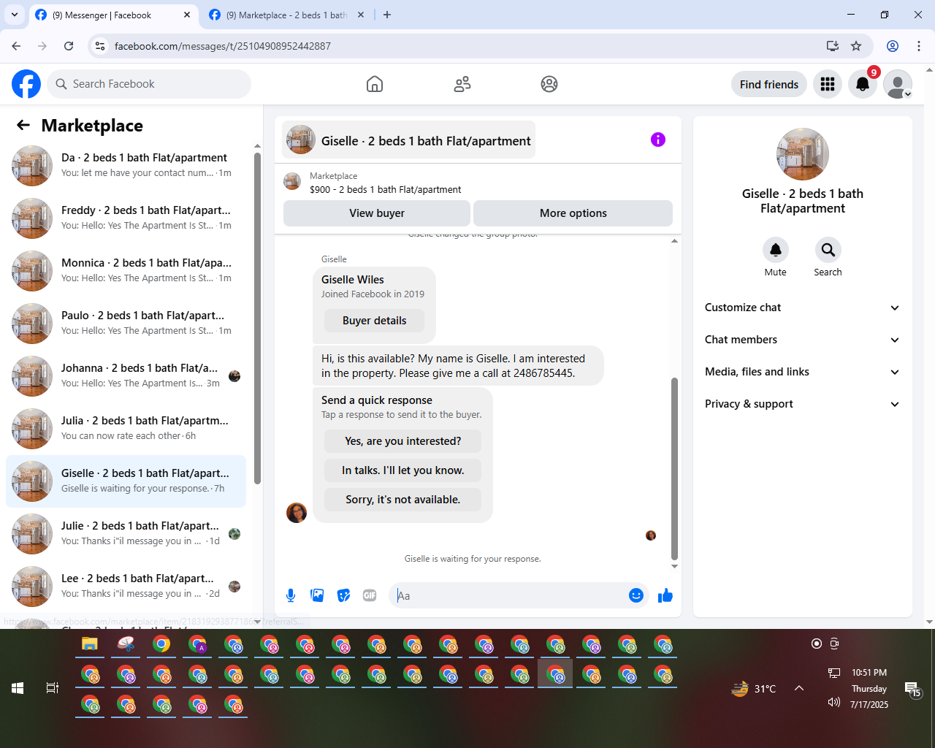Go back from Marketplace chat list
Image resolution: width=935 pixels, height=748 pixels.
(x=23, y=125)
